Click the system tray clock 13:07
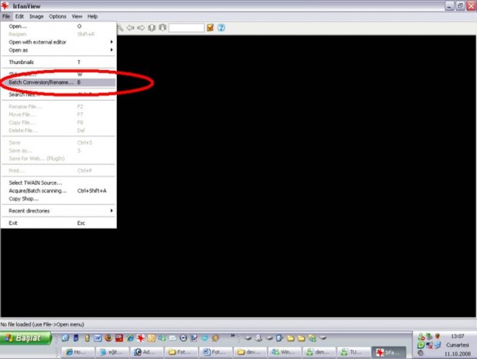This screenshot has height=359, width=477. click(x=457, y=336)
